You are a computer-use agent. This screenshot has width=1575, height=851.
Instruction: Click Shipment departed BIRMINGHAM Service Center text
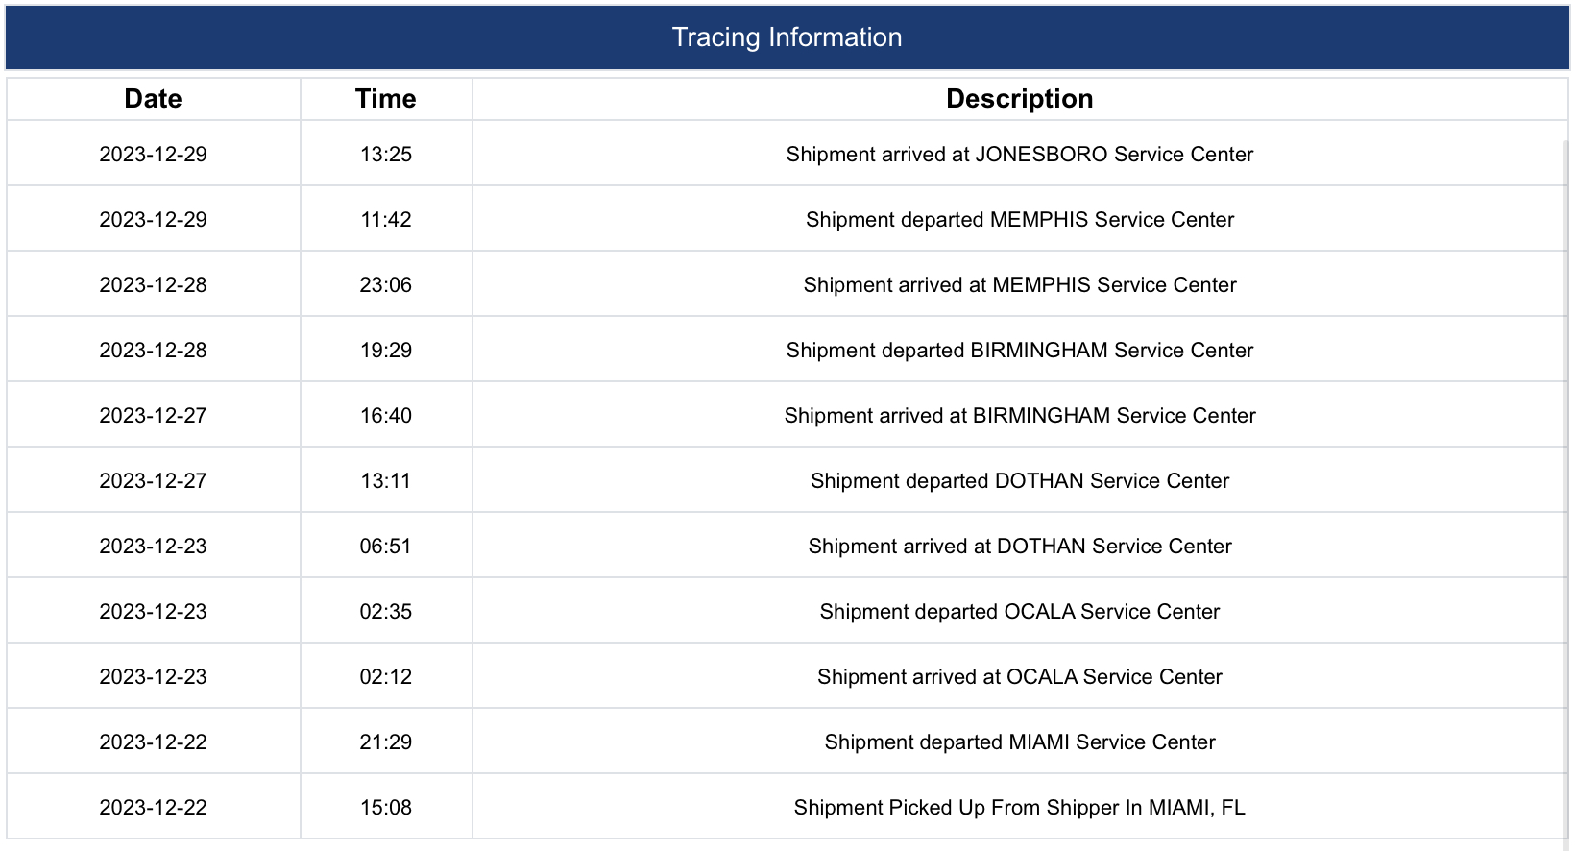pyautogui.click(x=1020, y=351)
